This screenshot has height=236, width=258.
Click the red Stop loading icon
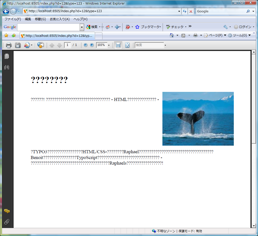point(191,11)
